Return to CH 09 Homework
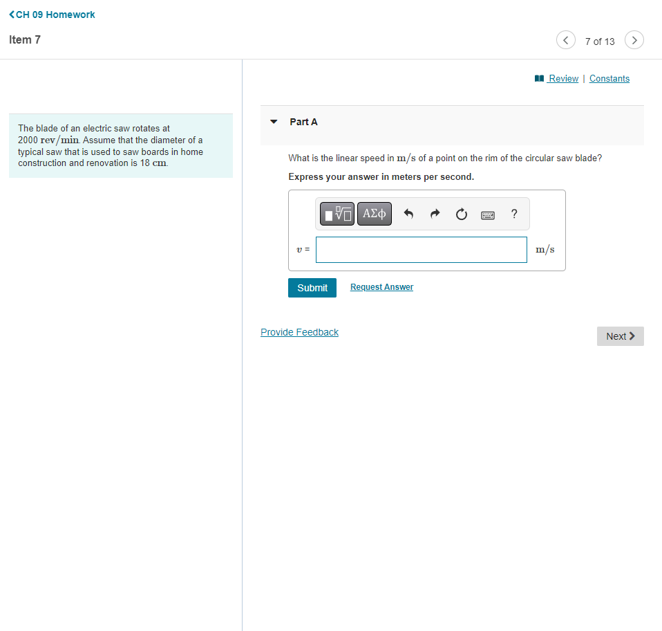Viewport: 662px width, 631px height. coord(52,14)
